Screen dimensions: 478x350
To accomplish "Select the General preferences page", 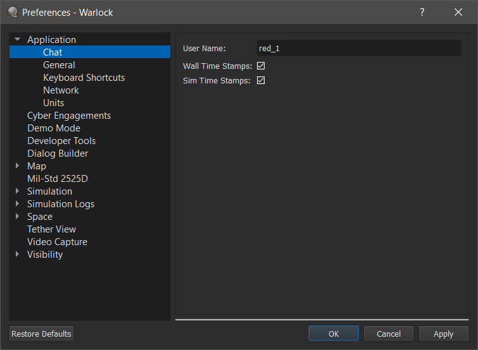I will coord(59,65).
